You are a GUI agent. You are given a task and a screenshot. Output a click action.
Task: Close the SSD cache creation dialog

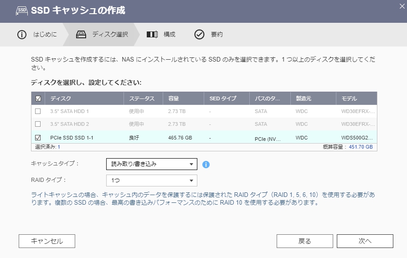point(401,5)
